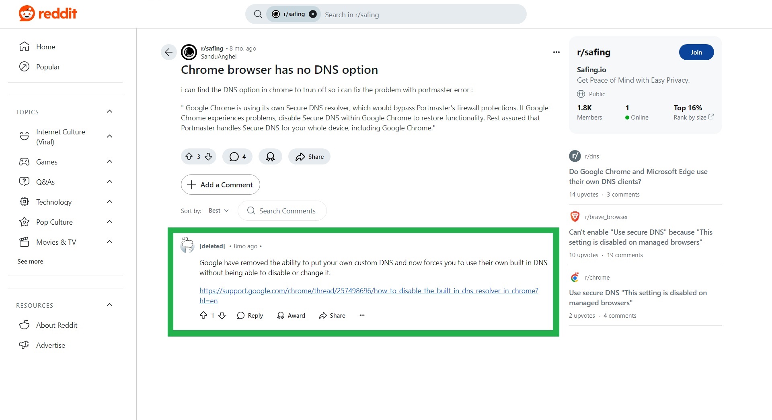Click the search magnifier icon in top bar
The image size is (772, 420).
(x=258, y=14)
